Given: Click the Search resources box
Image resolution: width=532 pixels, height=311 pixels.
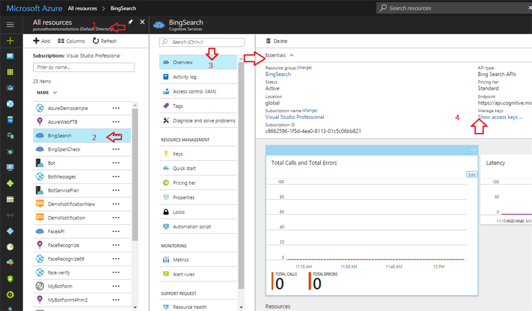Looking at the screenshot, I should pos(455,8).
